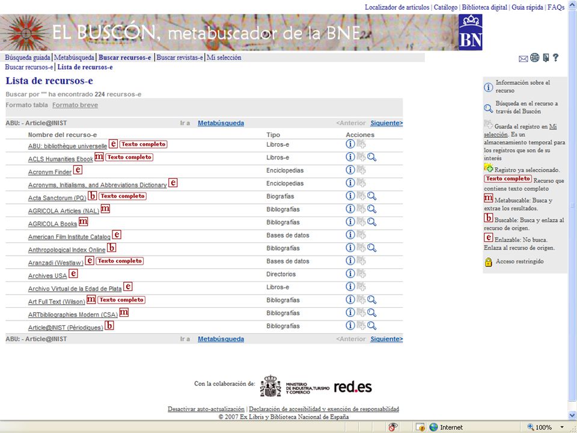The width and height of the screenshot is (577, 433).
Task: Search Art Full Text (Wilson) magnifier
Action: (x=371, y=299)
